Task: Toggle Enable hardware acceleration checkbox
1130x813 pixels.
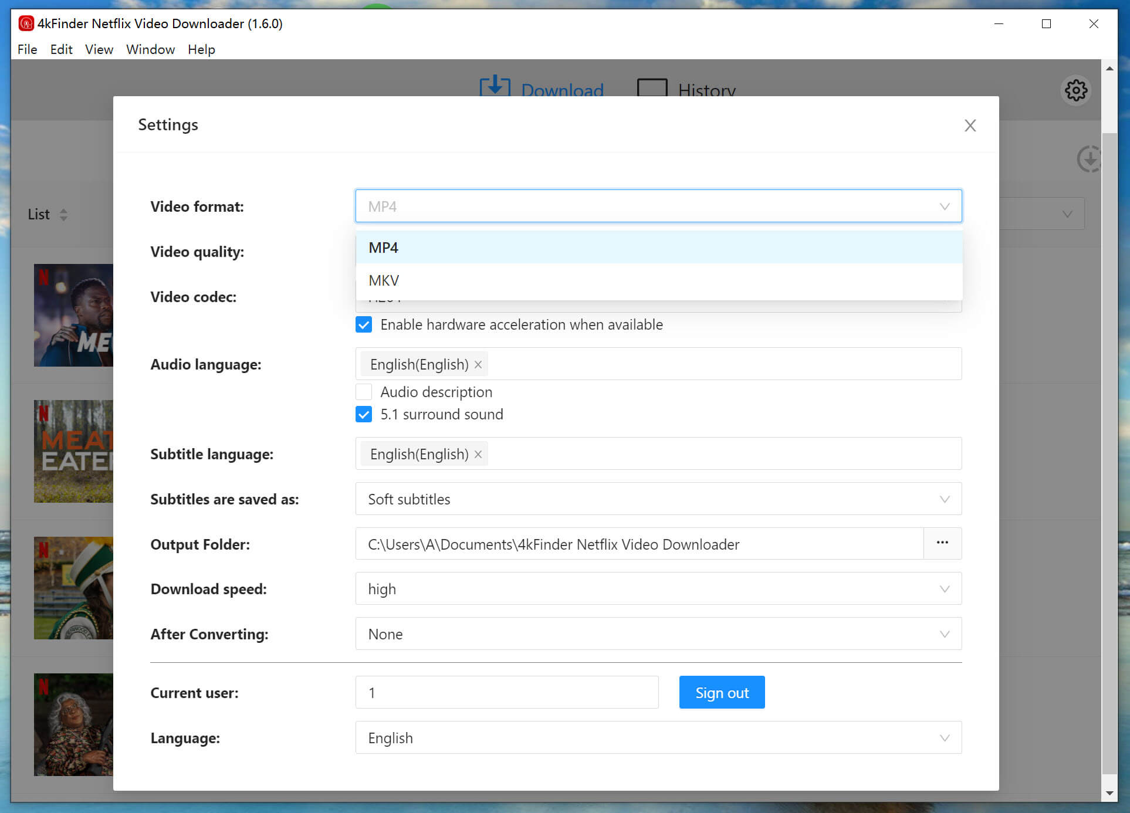Action: [x=363, y=324]
